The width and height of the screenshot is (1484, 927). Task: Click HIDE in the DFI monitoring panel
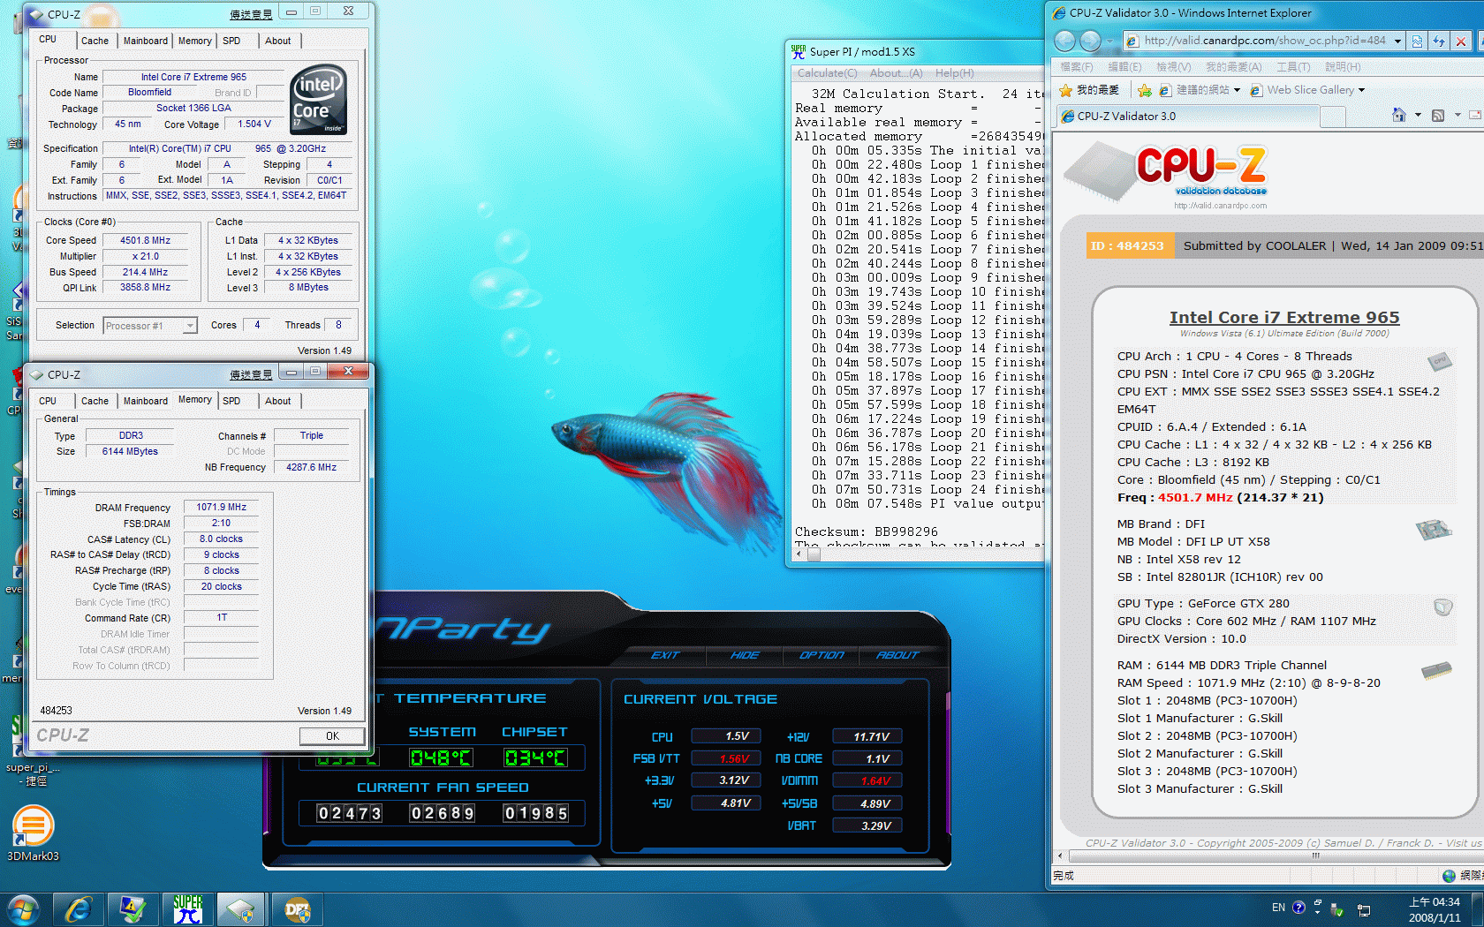[x=745, y=655]
